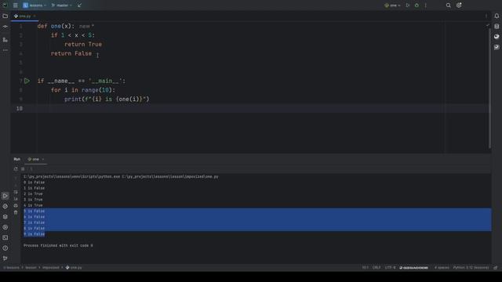Close the one.py editor tab

pyautogui.click(x=35, y=16)
